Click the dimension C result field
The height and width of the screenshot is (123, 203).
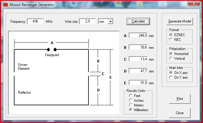click(x=138, y=59)
